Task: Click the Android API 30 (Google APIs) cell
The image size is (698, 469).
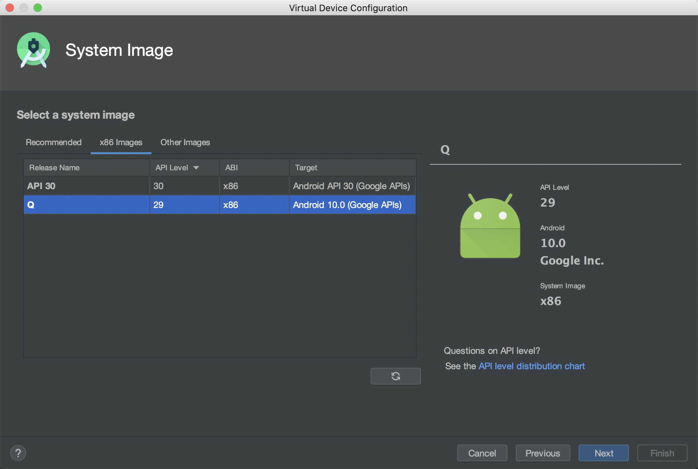Action: point(352,186)
